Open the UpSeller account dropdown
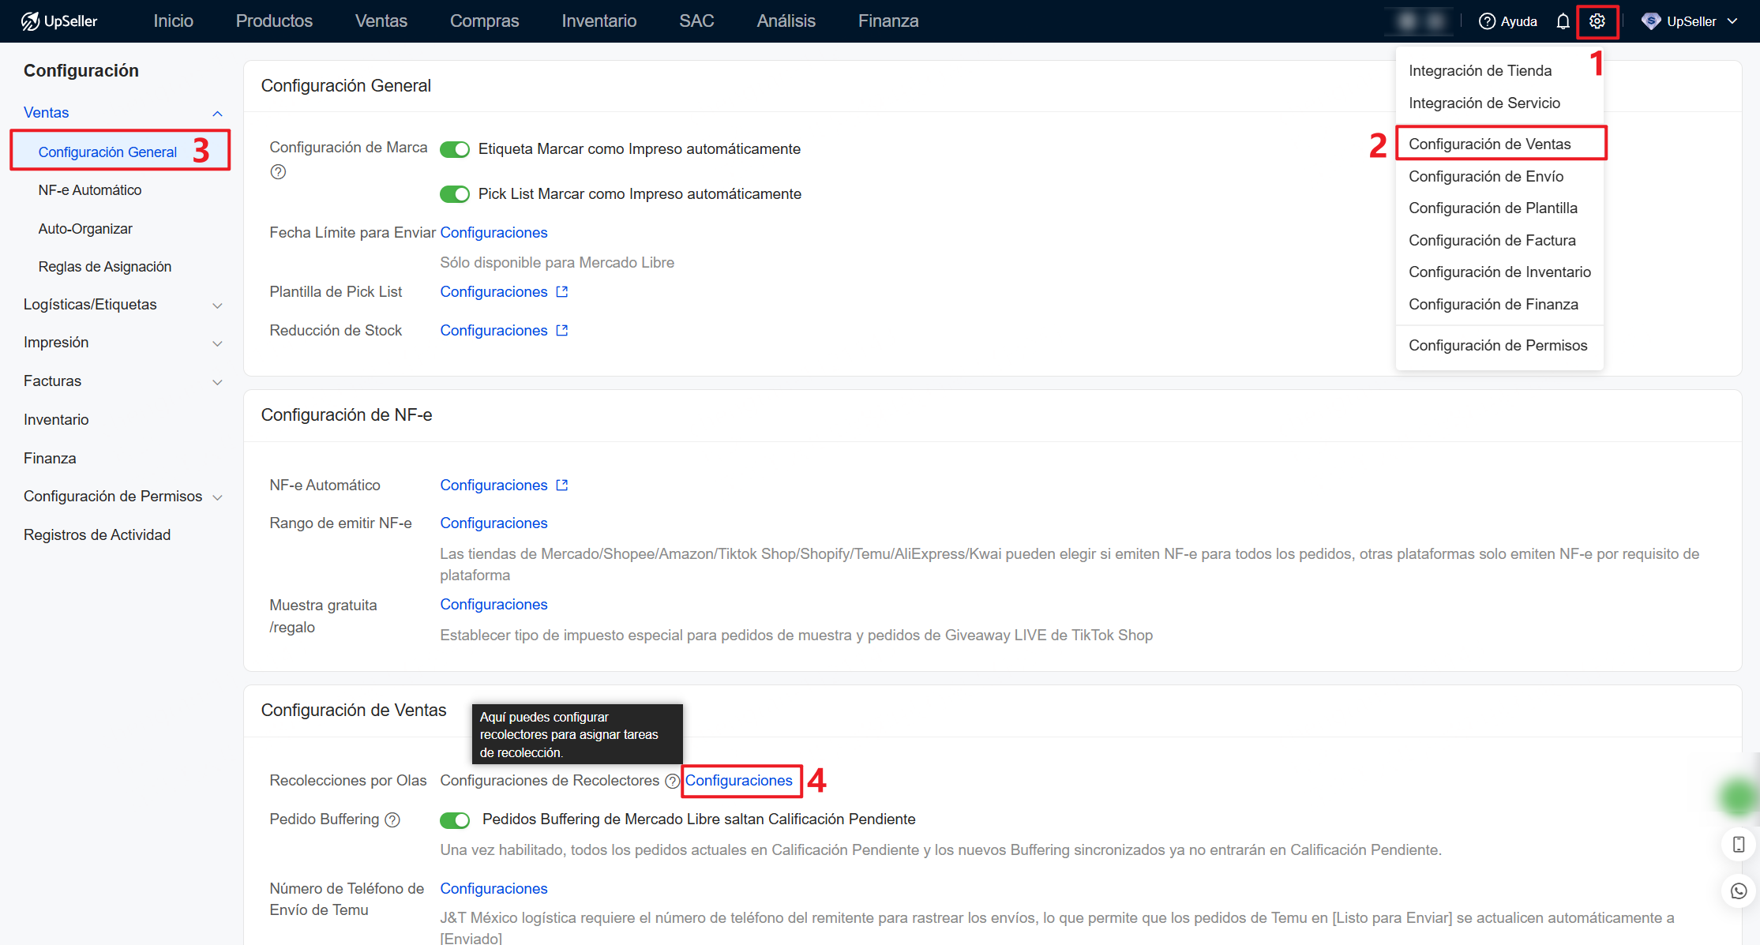1760x945 pixels. click(1690, 21)
